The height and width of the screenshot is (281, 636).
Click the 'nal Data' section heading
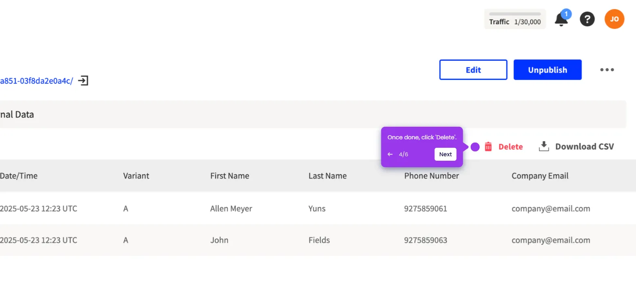(17, 115)
